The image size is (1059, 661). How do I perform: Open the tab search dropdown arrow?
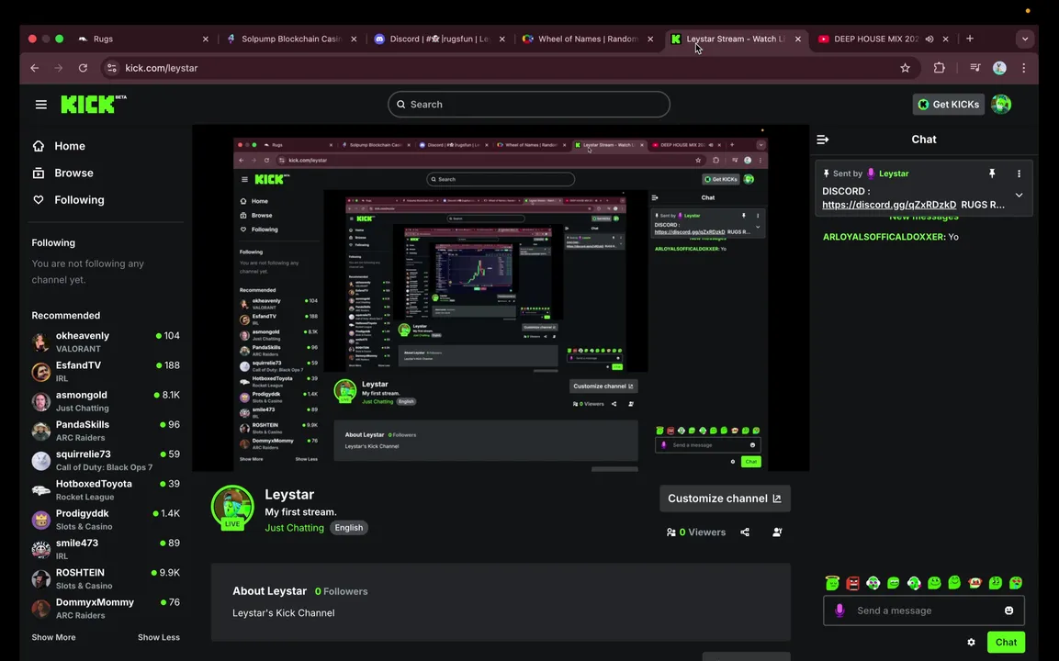point(1024,39)
